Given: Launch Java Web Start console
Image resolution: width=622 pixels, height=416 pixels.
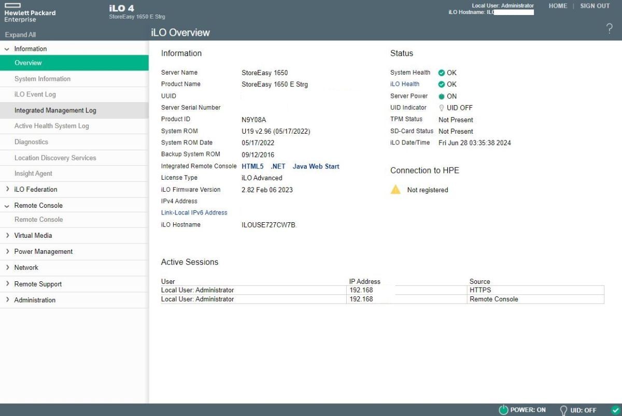Looking at the screenshot, I should pyautogui.click(x=316, y=166).
